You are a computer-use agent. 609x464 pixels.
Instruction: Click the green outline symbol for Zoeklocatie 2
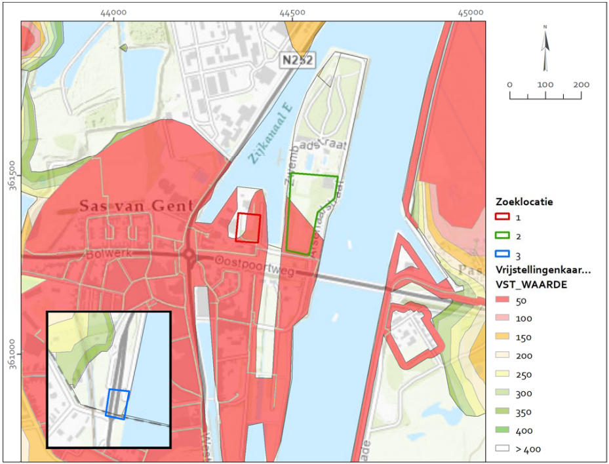[502, 235]
